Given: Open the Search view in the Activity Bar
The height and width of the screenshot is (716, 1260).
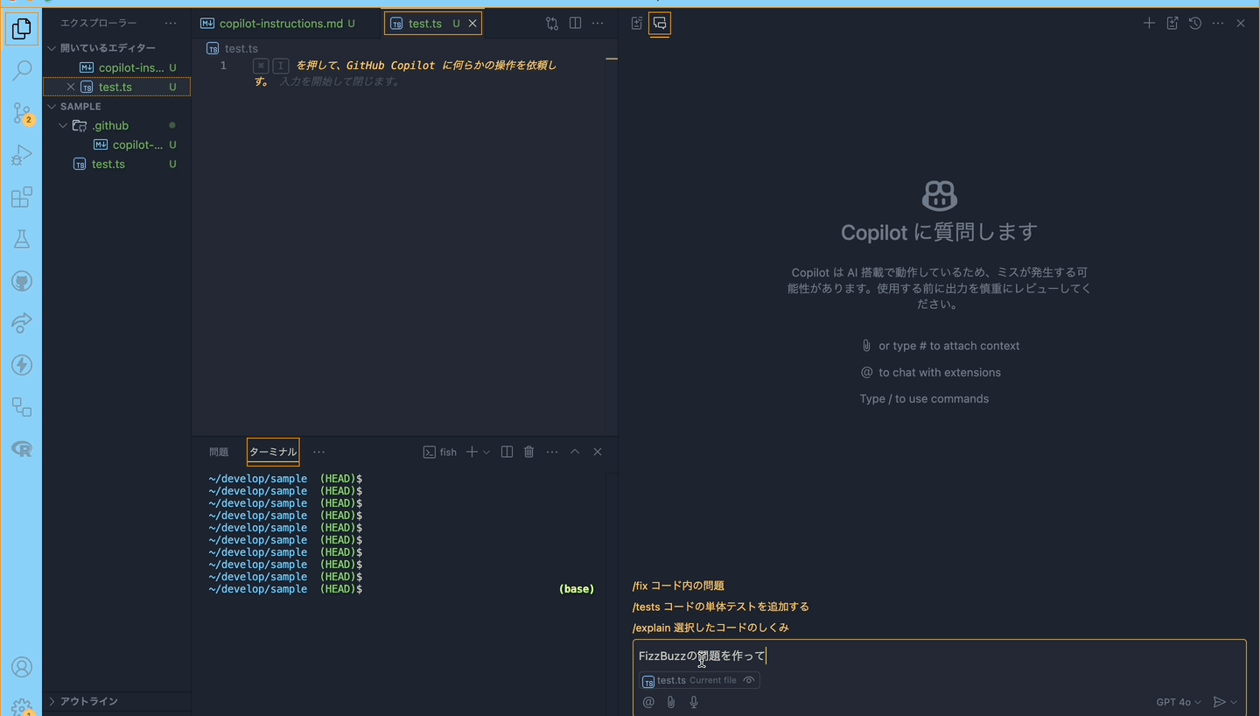Looking at the screenshot, I should coord(22,70).
